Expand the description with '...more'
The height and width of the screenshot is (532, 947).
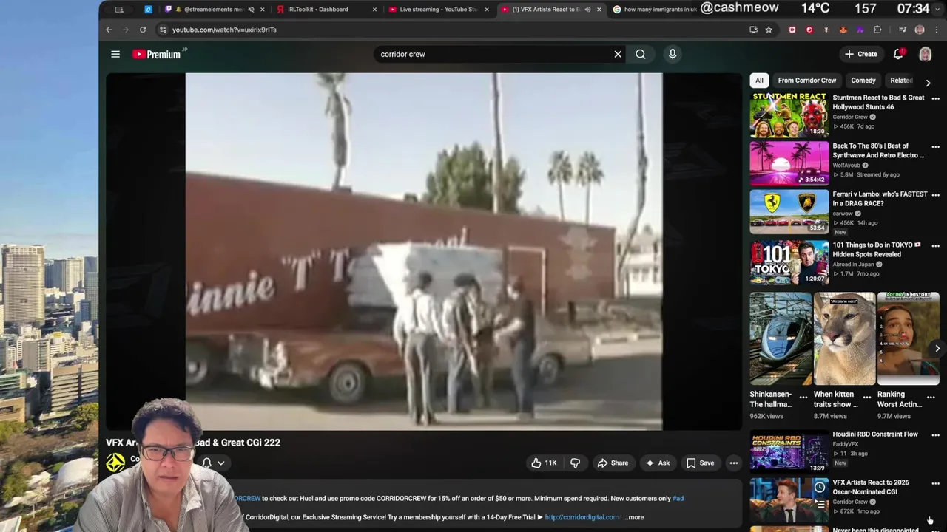633,517
